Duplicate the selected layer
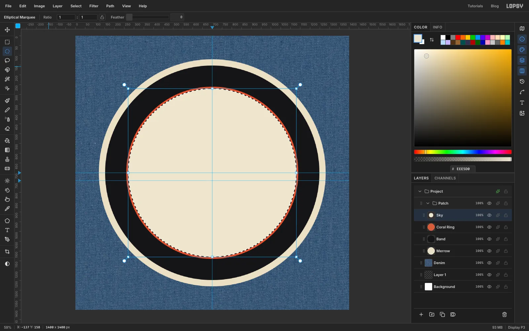The height and width of the screenshot is (331, 529). [442, 314]
